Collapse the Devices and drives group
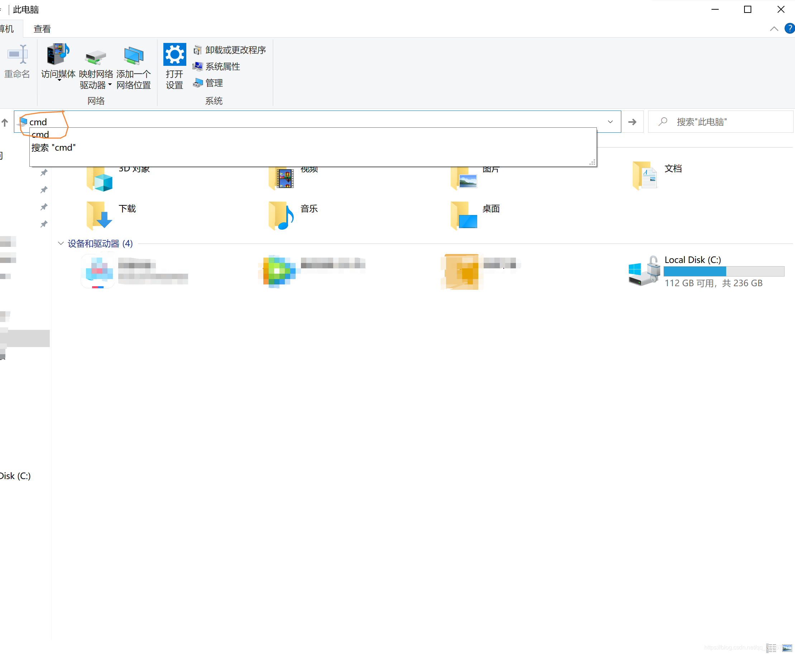Viewport: 795px width, 654px height. [x=61, y=243]
